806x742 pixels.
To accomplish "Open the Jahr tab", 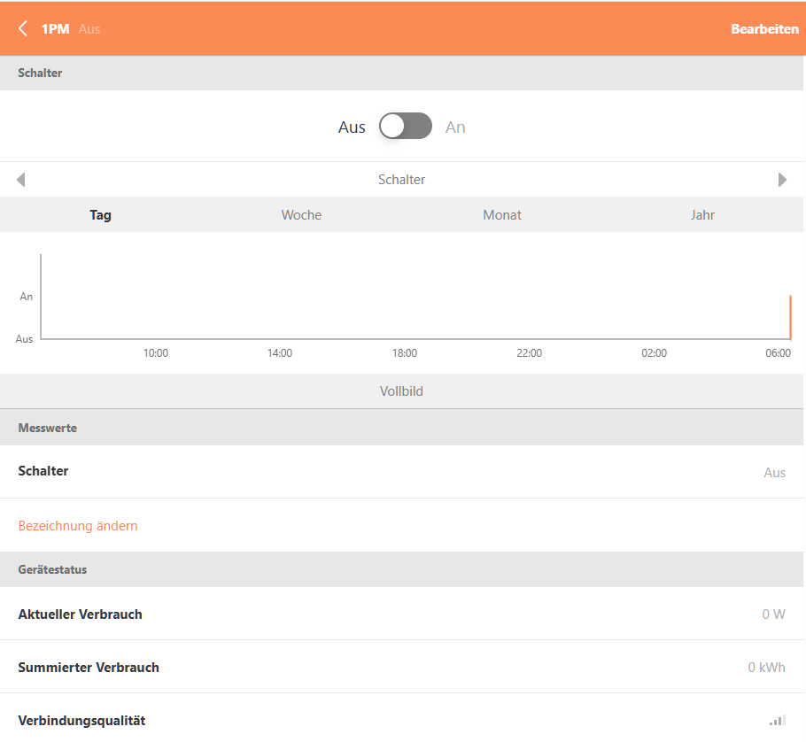I will [x=702, y=215].
